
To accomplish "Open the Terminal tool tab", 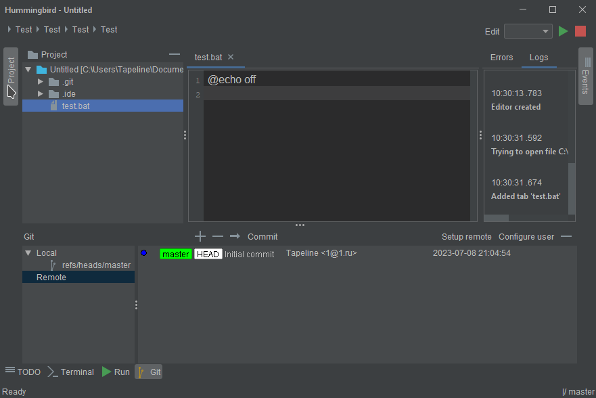I will coord(71,372).
